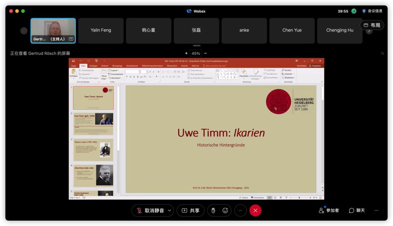Click the collapse handle below participant strip

pos(196,46)
